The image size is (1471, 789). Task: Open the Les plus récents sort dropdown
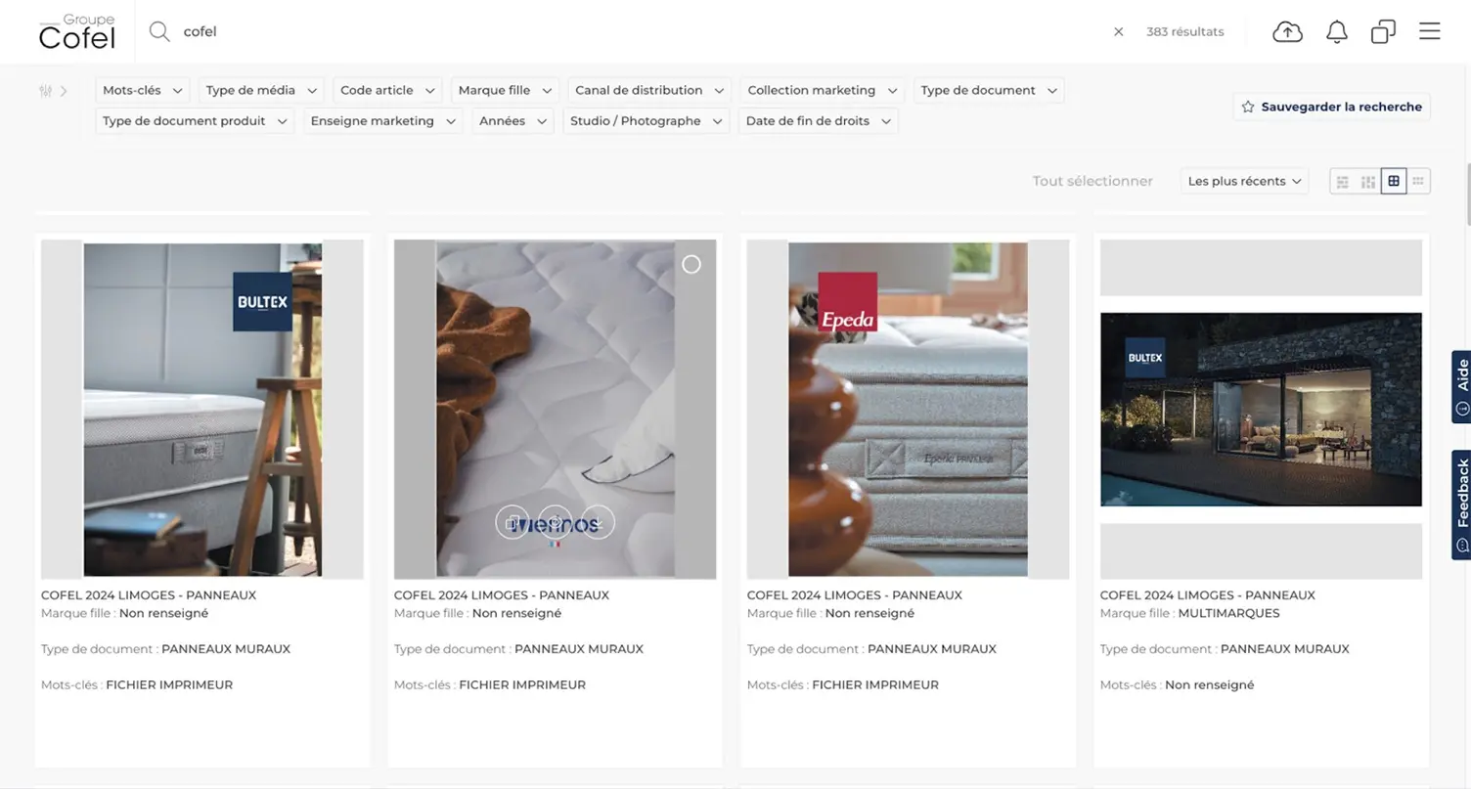click(1243, 180)
